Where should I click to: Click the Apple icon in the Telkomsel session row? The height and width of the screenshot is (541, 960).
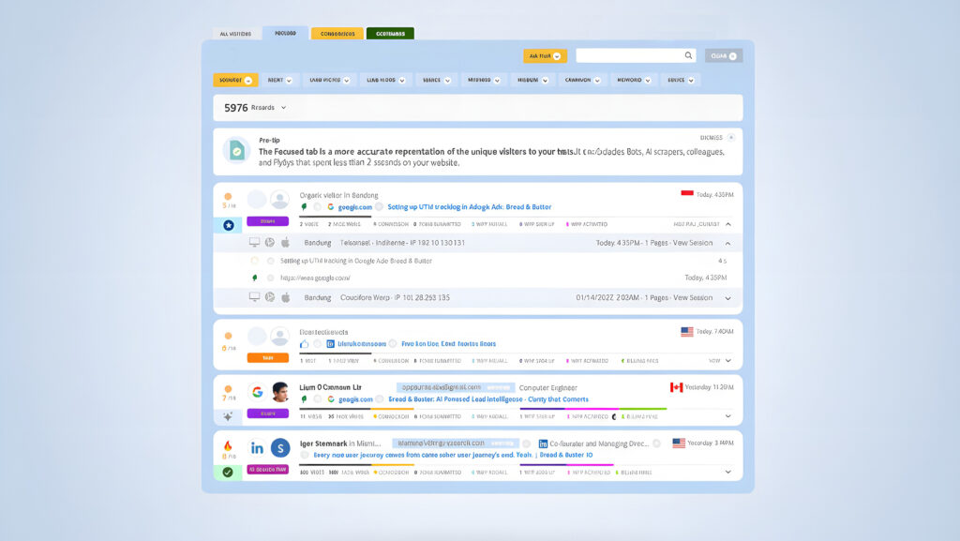point(285,243)
